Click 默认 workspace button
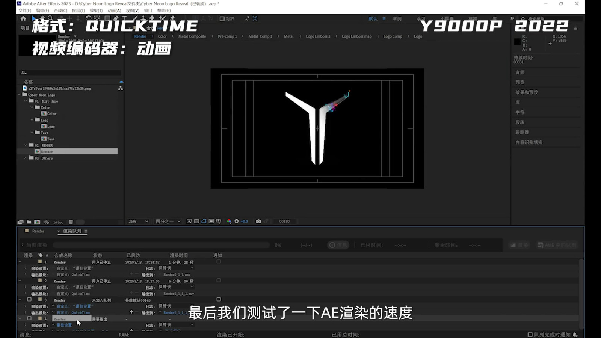The width and height of the screenshot is (601, 338). tap(373, 19)
